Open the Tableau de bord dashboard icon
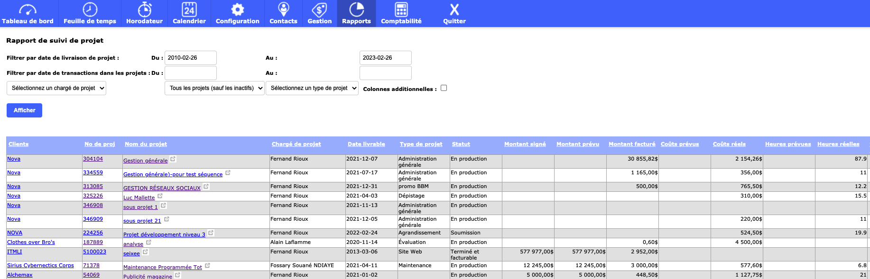This screenshot has height=279, width=870. click(x=28, y=9)
